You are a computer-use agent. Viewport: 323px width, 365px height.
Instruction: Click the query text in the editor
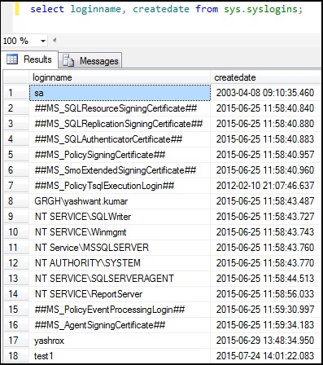167,9
